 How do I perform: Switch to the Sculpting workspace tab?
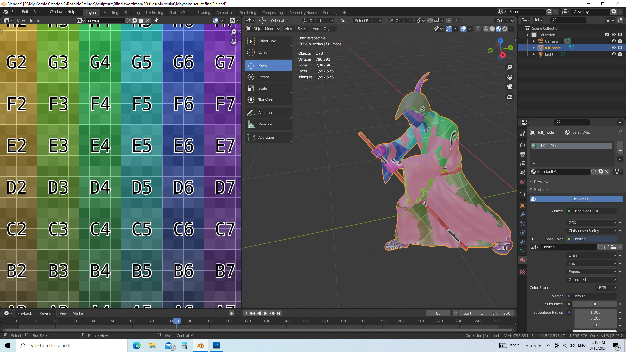132,13
